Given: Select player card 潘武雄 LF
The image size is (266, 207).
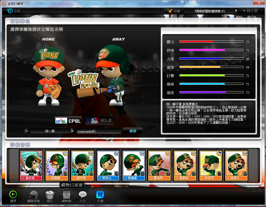Looking at the screenshot, I should [31, 165].
